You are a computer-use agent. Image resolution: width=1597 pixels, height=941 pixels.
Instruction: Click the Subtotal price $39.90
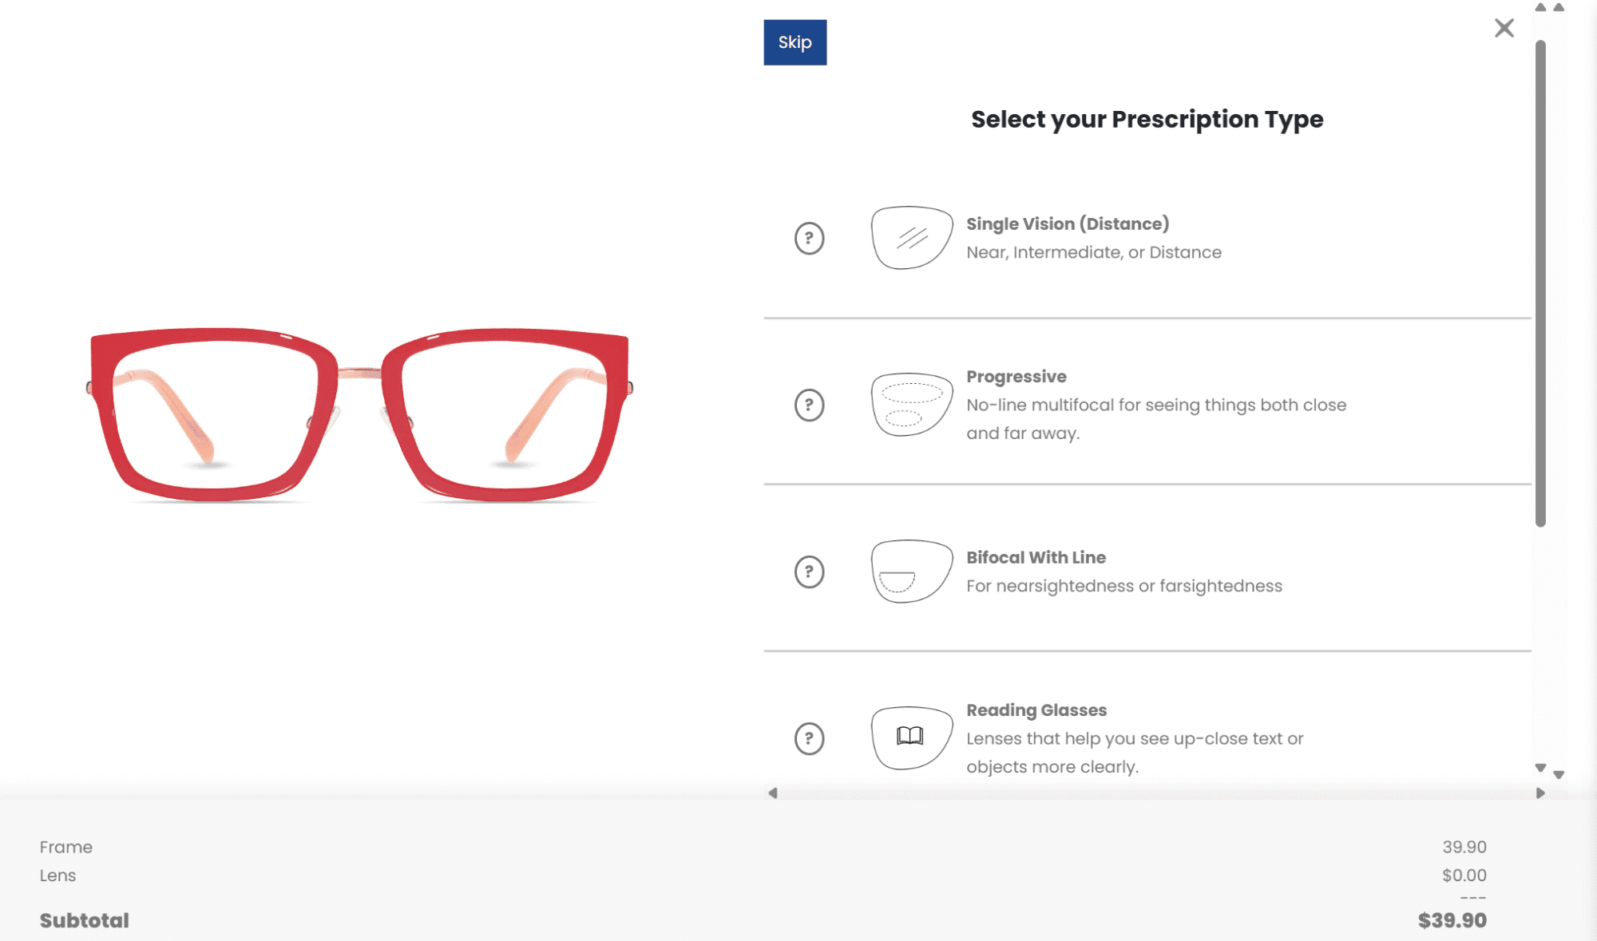(1452, 920)
